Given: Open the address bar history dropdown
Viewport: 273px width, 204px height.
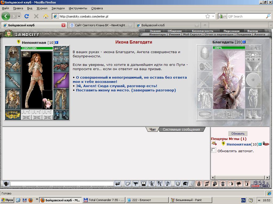Looking at the screenshot, I should (x=213, y=16).
